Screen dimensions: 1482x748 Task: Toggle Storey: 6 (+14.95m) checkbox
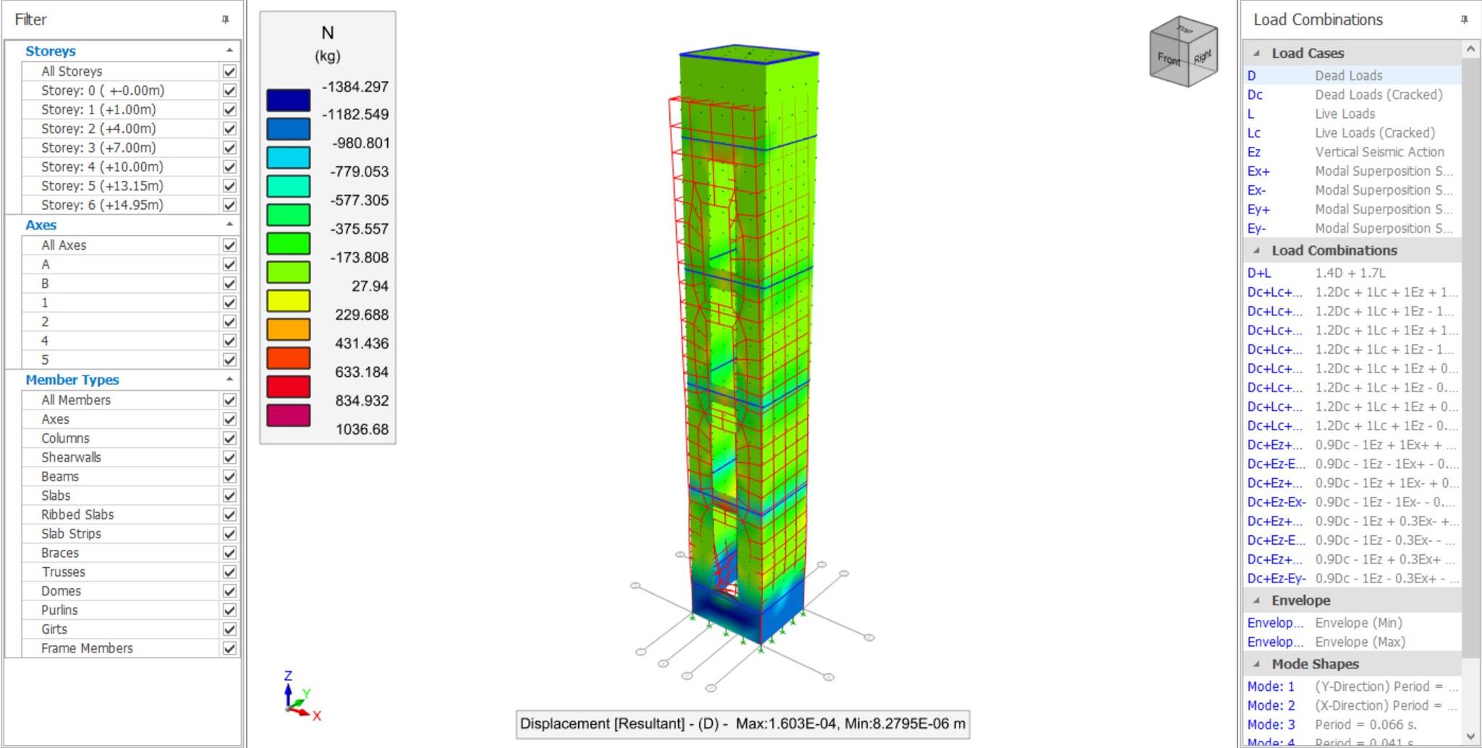[x=229, y=205]
